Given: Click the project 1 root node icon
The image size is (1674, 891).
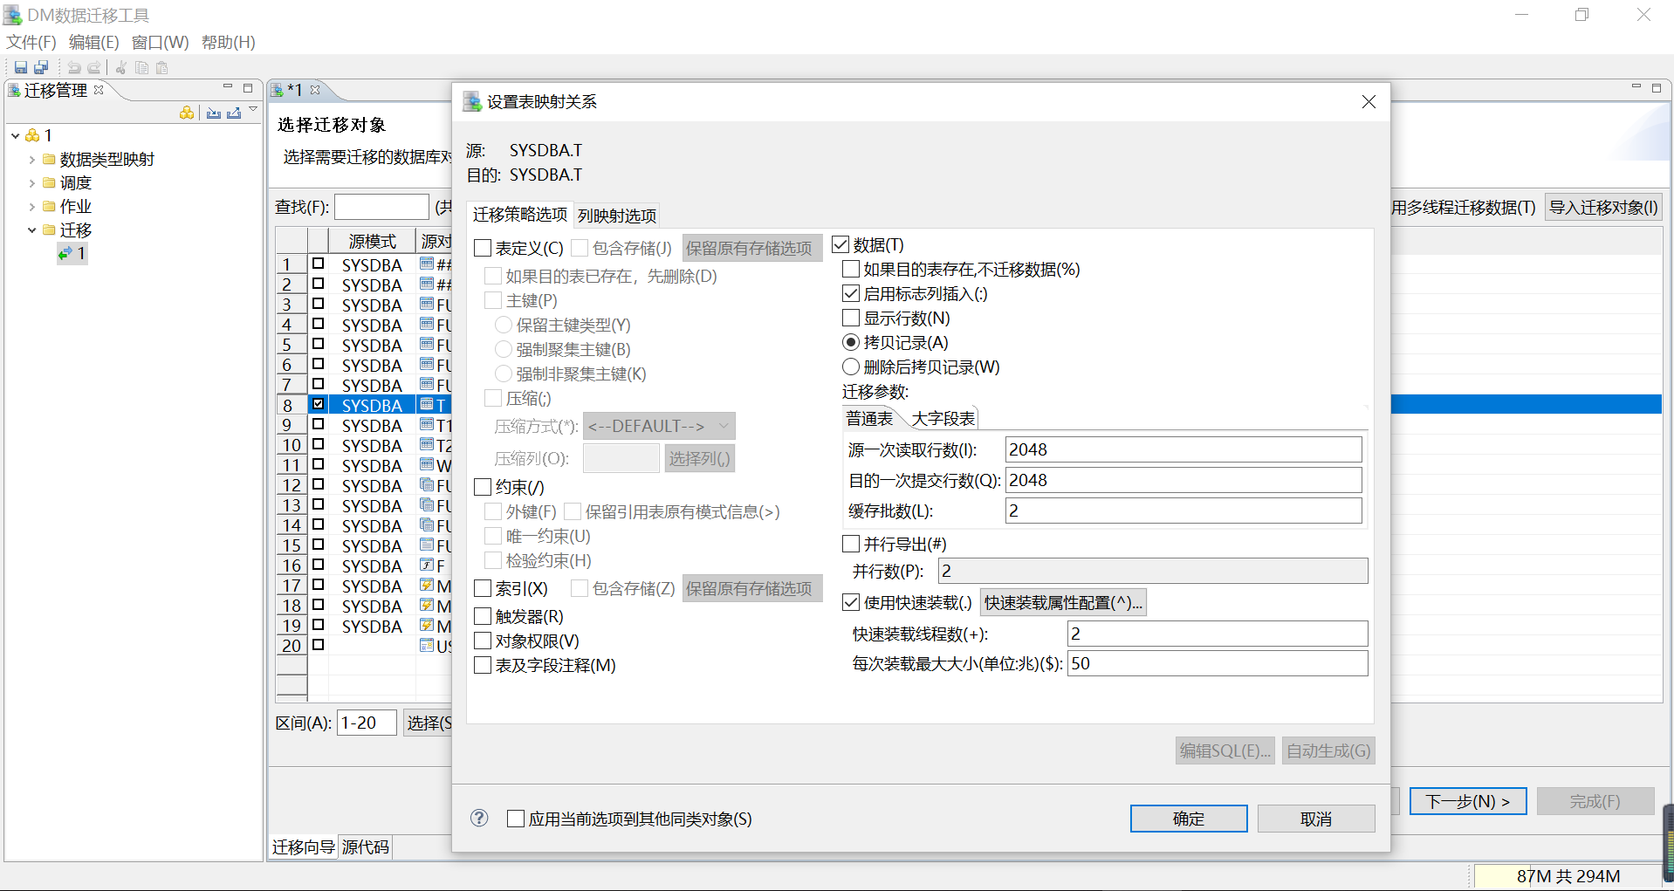Looking at the screenshot, I should point(32,135).
